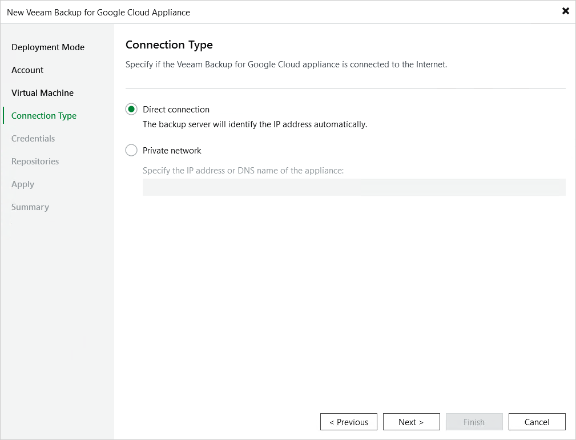Switch to the Virtual Machine step
Image resolution: width=576 pixels, height=440 pixels.
pyautogui.click(x=42, y=92)
